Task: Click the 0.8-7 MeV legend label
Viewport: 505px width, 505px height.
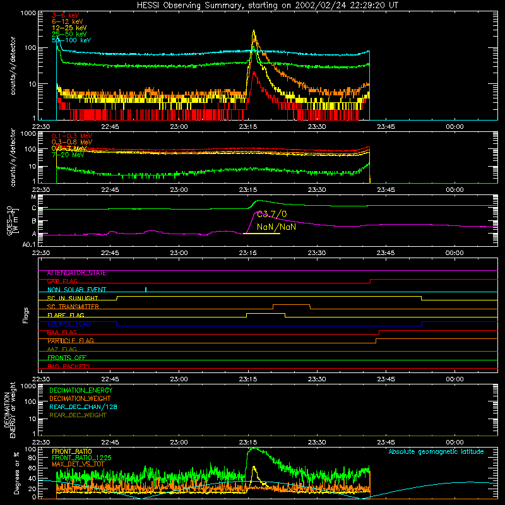Action: coord(69,148)
